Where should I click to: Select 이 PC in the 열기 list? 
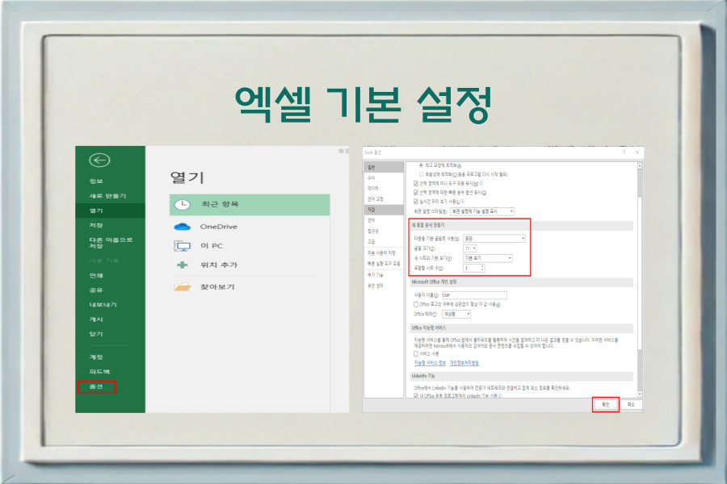click(x=212, y=246)
